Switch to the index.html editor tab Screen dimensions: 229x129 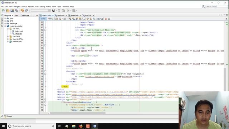75,15
